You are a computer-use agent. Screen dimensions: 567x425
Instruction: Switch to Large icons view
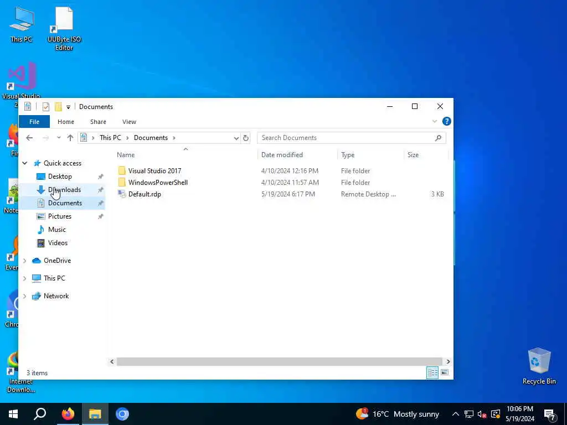445,372
